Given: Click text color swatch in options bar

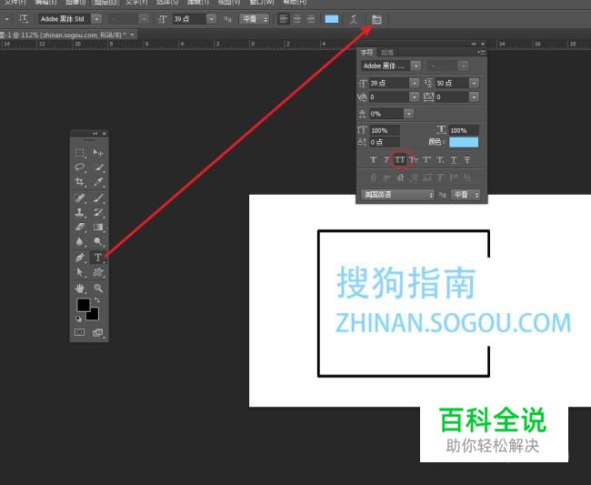Looking at the screenshot, I should [x=331, y=19].
